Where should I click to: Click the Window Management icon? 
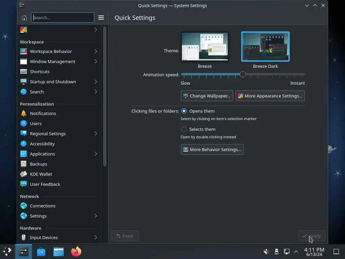click(24, 61)
